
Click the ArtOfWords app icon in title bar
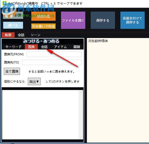(x=5, y=3)
